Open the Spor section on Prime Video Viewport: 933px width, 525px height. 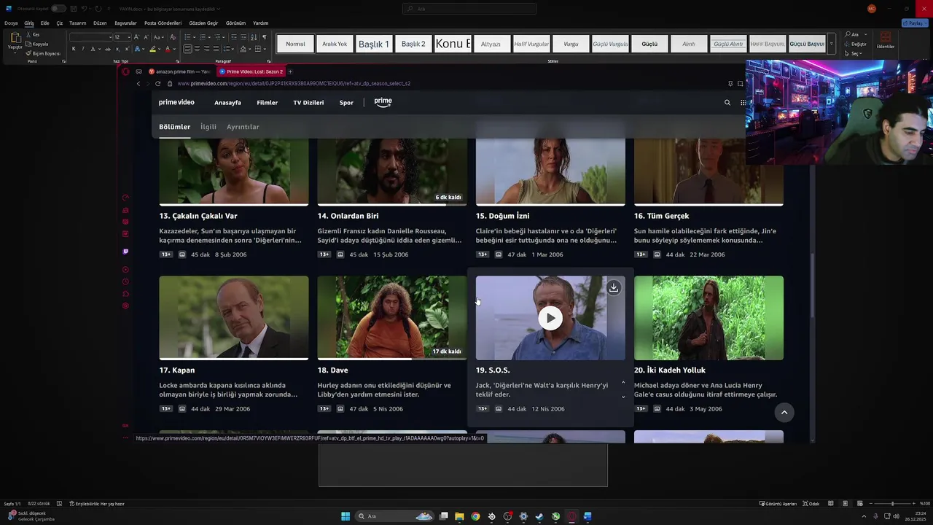[x=346, y=103]
